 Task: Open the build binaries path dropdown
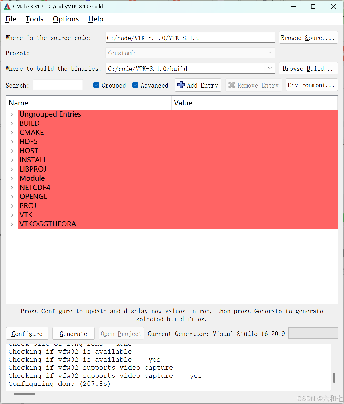[270, 68]
